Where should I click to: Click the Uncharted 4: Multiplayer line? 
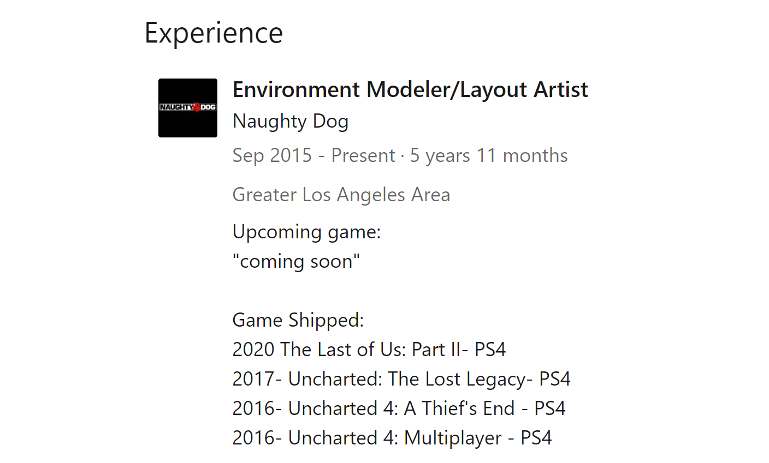point(392,438)
